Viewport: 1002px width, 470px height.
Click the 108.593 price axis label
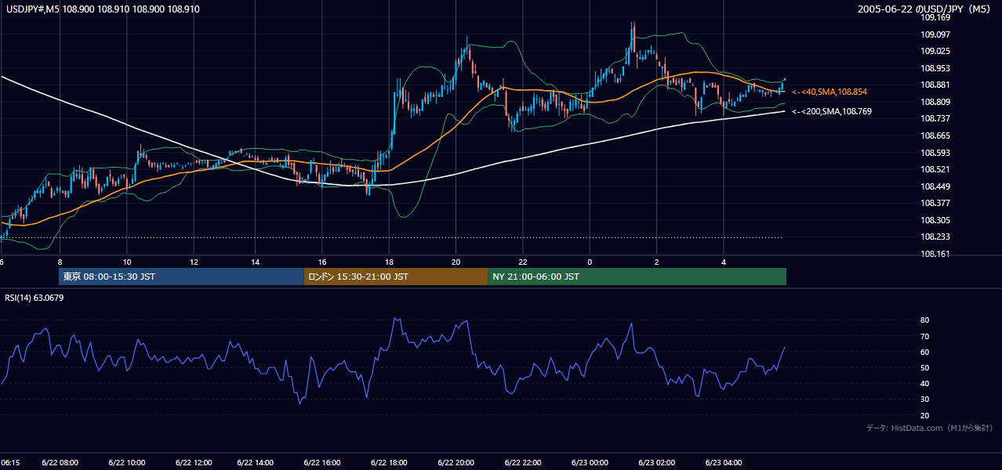pyautogui.click(x=934, y=153)
